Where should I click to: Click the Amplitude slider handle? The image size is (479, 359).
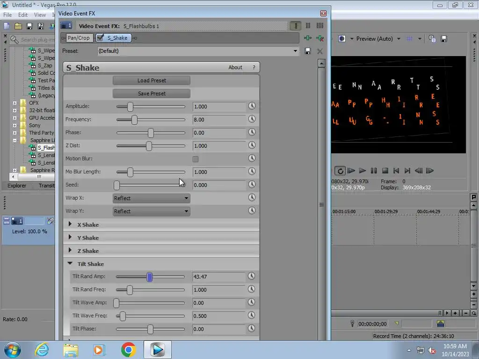[130, 107]
